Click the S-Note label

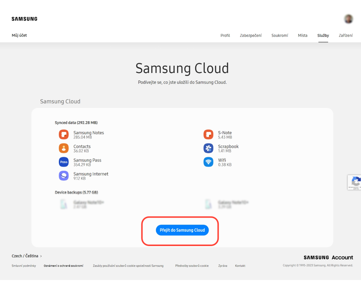(225, 133)
